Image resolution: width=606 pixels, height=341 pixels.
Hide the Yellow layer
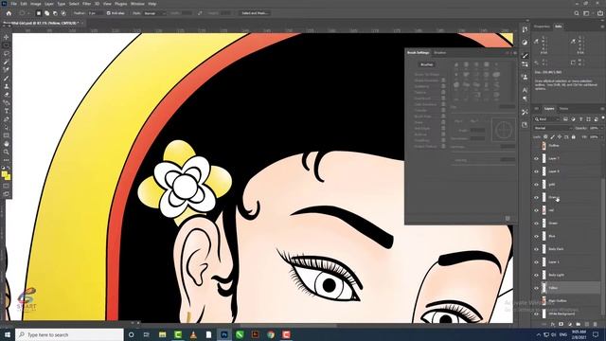tap(537, 288)
